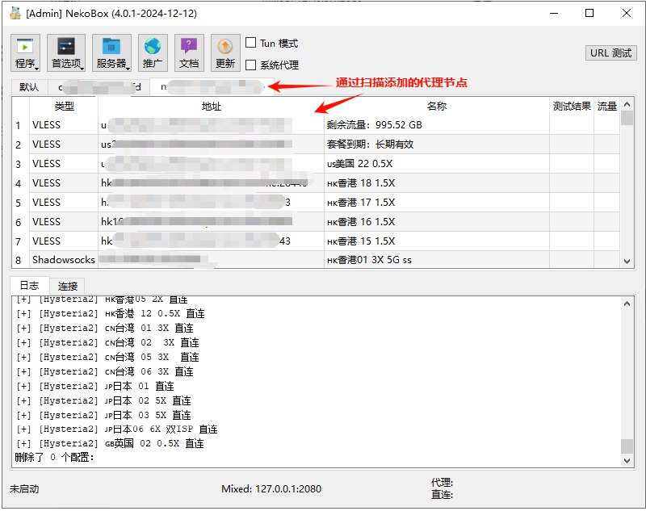Open the 服务器 (Server) toolbar menu
This screenshot has width=646, height=511.
pos(111,53)
